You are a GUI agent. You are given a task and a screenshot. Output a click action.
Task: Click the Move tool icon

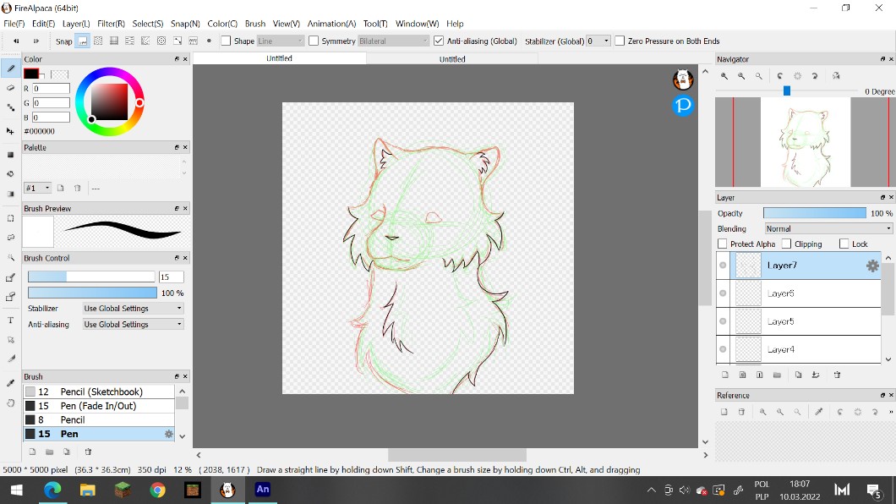[x=10, y=132]
